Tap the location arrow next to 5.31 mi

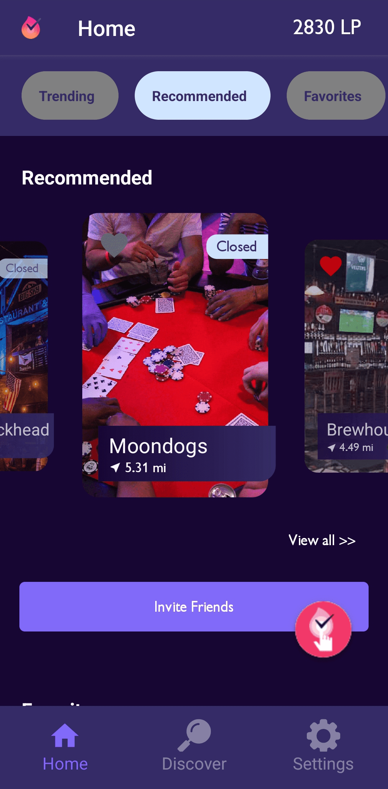[x=115, y=468]
